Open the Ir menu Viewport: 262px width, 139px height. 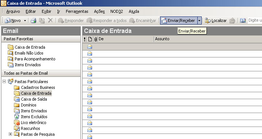coord(58,11)
